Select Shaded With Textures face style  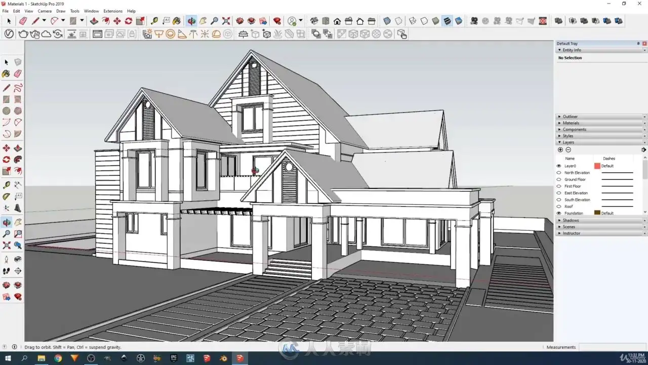[447, 21]
